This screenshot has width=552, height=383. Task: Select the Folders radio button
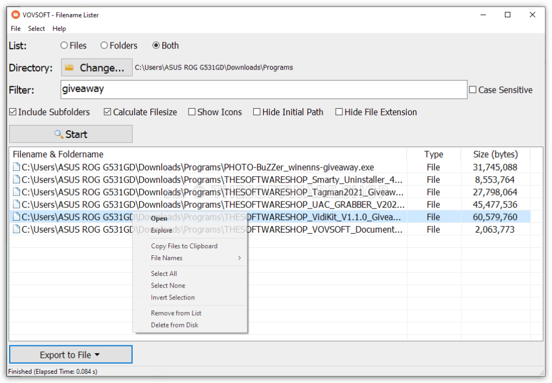[x=104, y=45]
